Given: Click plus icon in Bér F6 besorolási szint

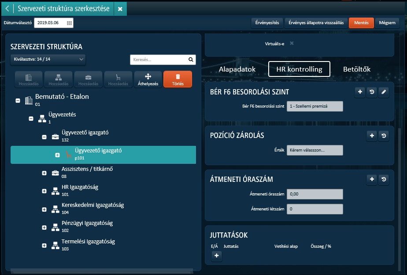Looking at the screenshot, I should tap(360, 92).
